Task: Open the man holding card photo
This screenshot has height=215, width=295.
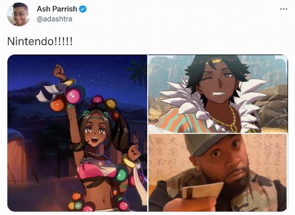Action: coord(218,173)
